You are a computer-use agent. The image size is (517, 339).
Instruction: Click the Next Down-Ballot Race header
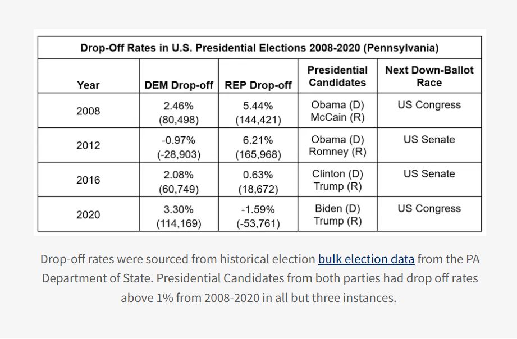pyautogui.click(x=429, y=76)
